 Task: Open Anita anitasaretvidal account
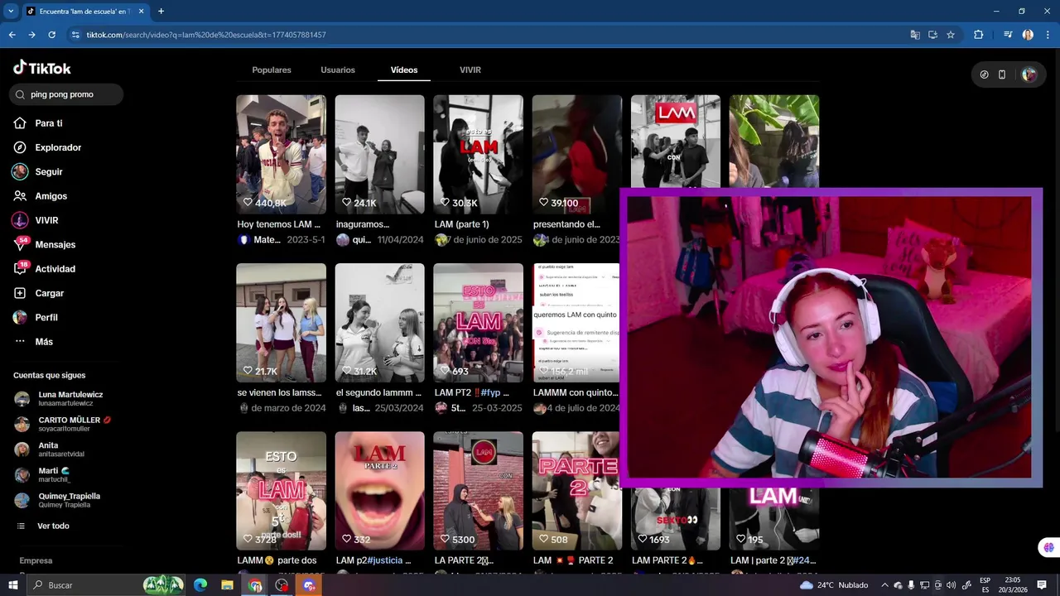[60, 449]
